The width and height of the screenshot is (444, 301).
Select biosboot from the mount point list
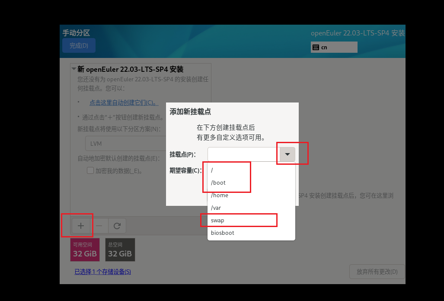point(251,233)
